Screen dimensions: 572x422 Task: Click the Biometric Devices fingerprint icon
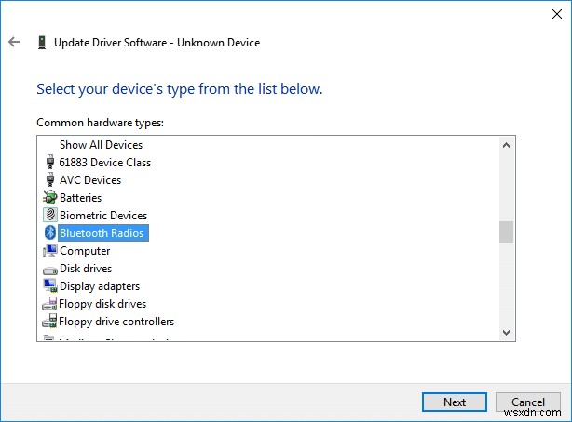point(50,216)
